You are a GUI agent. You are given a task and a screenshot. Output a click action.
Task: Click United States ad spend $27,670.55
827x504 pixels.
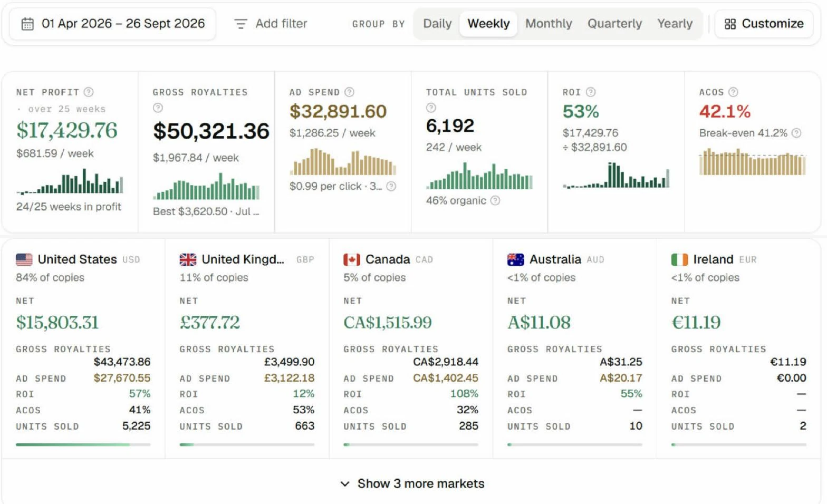pyautogui.click(x=122, y=378)
